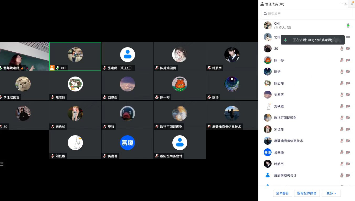Unmute 陈一榕 microphone in member list

(x=342, y=60)
